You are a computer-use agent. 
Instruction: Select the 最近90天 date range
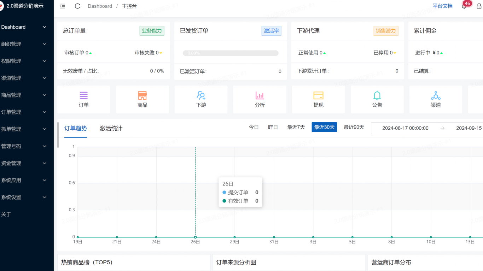coord(354,127)
